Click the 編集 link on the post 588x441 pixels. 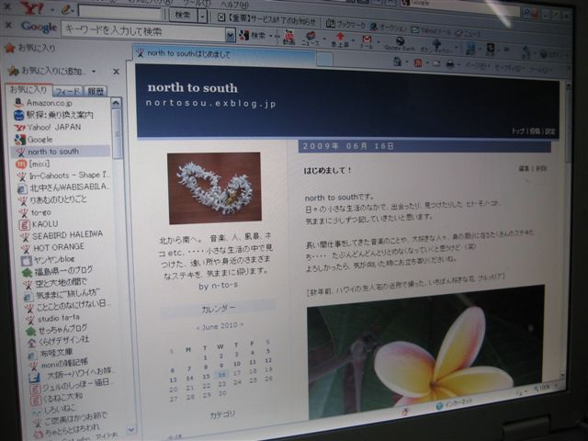tap(524, 168)
